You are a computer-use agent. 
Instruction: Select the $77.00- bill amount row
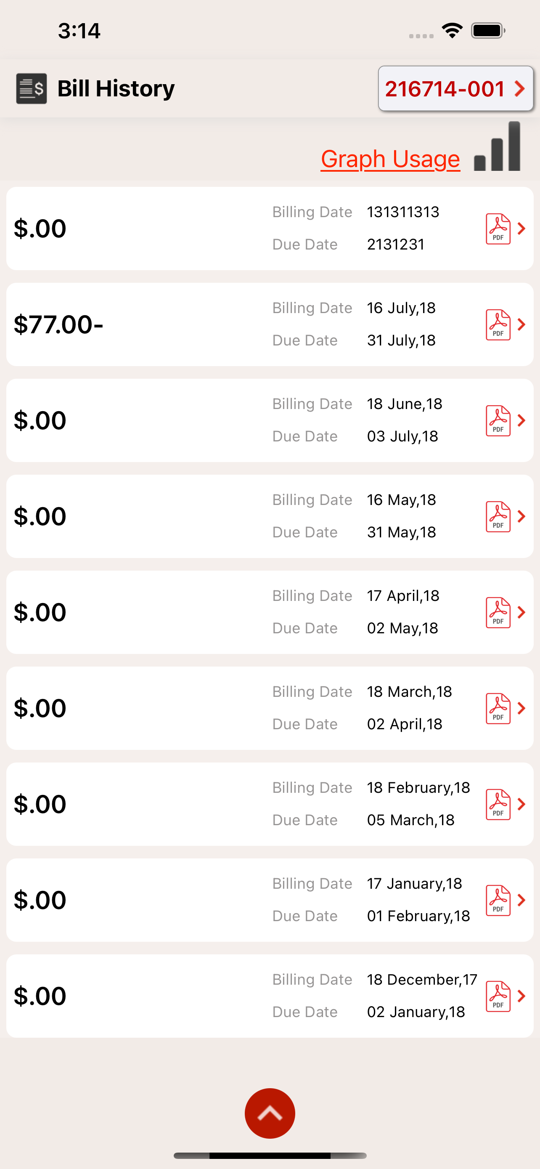[270, 325]
